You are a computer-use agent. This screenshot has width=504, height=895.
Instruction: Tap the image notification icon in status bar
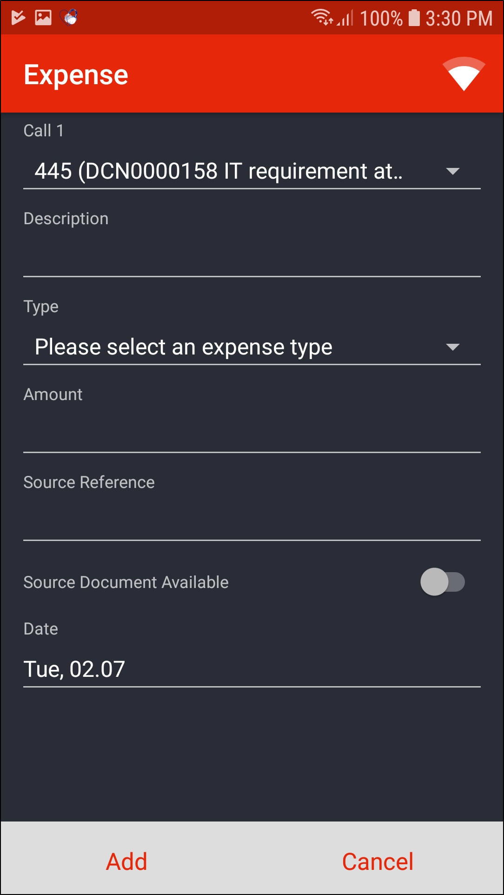43,18
